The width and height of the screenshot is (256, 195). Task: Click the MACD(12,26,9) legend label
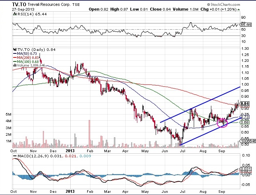coord(33,156)
